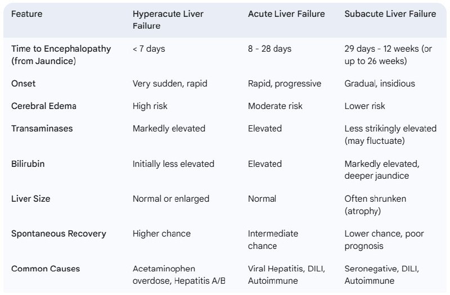Click the '< 7 days' cell
The width and height of the screenshot is (450, 295).
click(x=148, y=49)
